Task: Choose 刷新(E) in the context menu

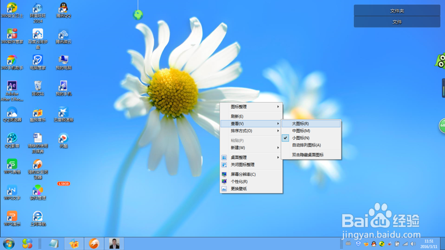Action: coord(251,117)
